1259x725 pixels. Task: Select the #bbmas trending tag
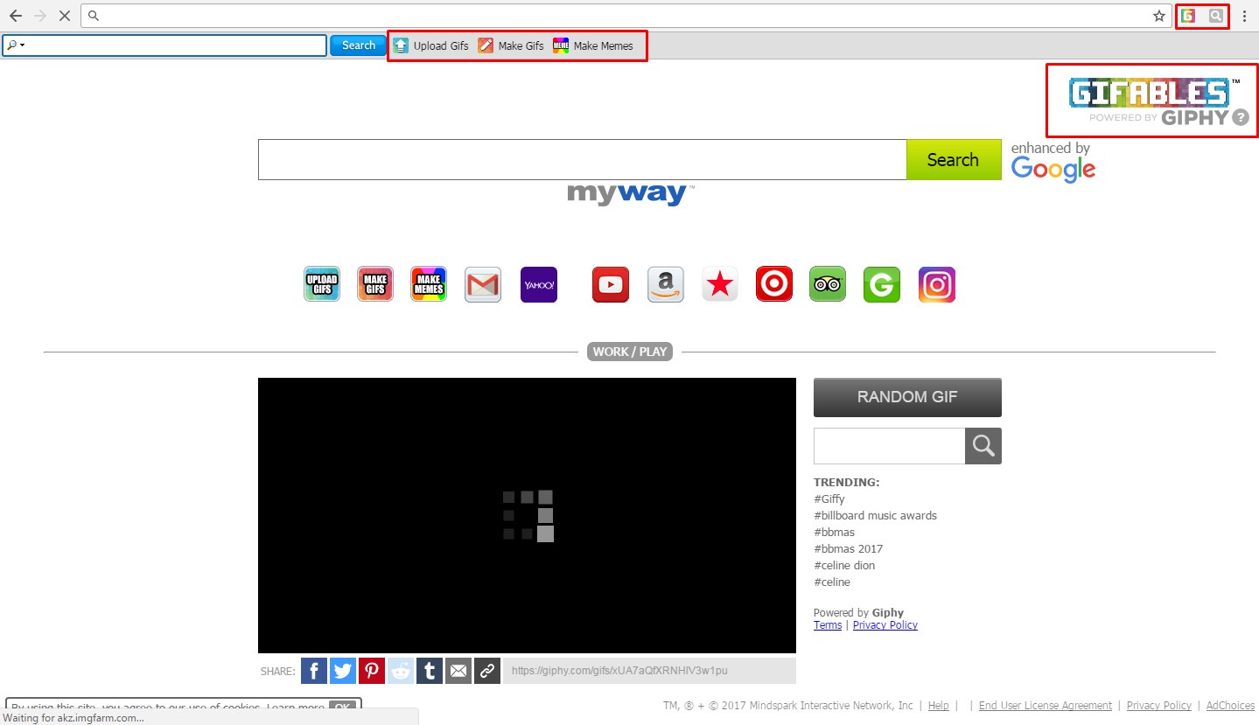click(x=834, y=532)
